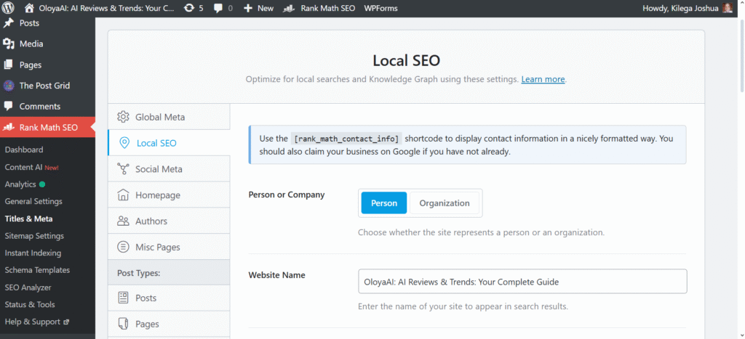Image resolution: width=745 pixels, height=339 pixels.
Task: Click the Homepage house icon
Action: 123,195
